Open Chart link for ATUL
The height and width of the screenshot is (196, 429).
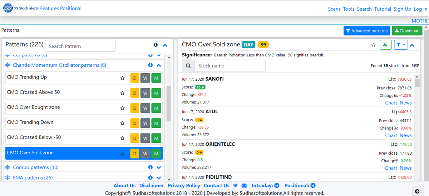point(391,135)
